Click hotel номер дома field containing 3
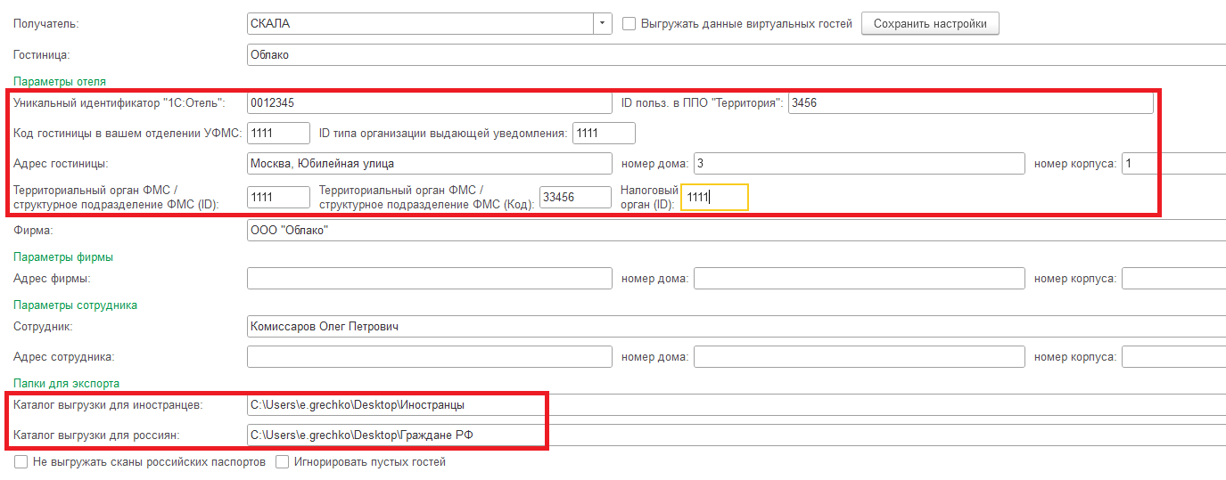 coord(859,164)
